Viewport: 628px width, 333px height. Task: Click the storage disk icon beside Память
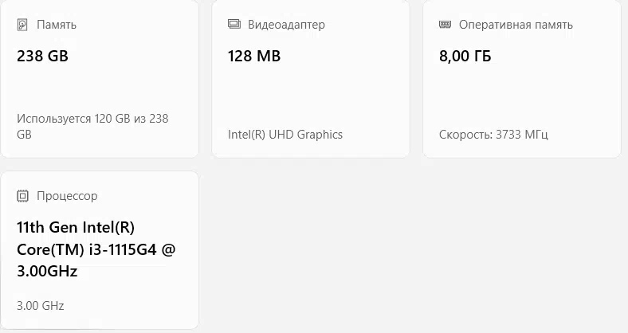[x=22, y=25]
